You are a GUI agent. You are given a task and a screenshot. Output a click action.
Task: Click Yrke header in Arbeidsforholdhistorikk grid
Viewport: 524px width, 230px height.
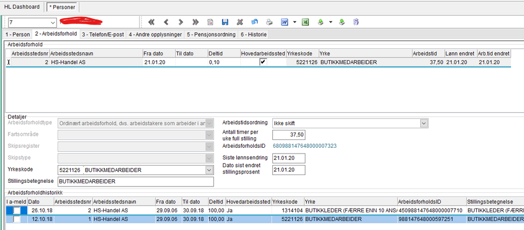click(350, 202)
